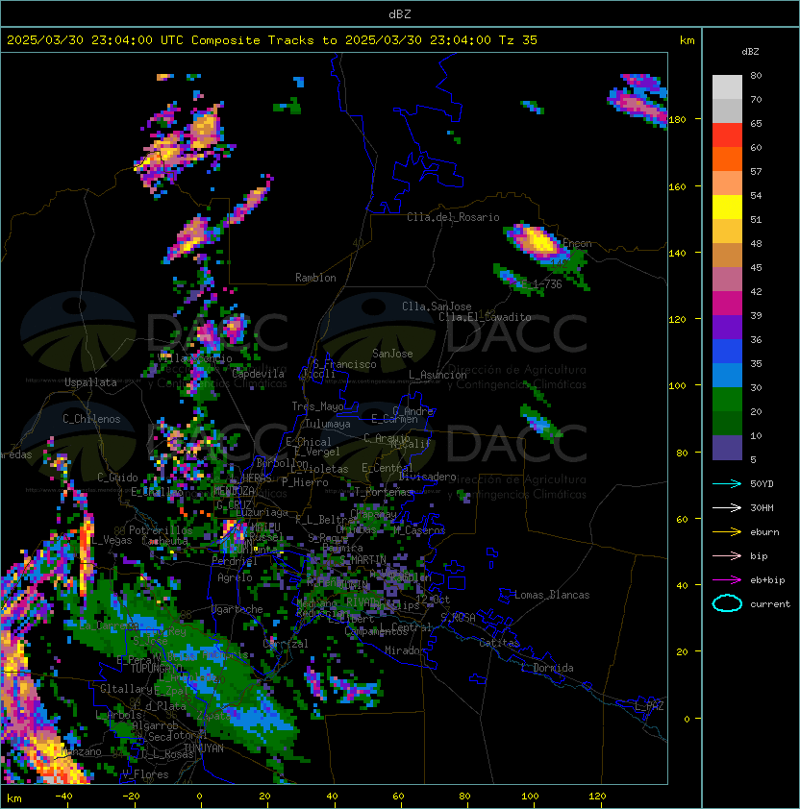Pick the light orange 54–57 dBZ swatch

[727, 184]
